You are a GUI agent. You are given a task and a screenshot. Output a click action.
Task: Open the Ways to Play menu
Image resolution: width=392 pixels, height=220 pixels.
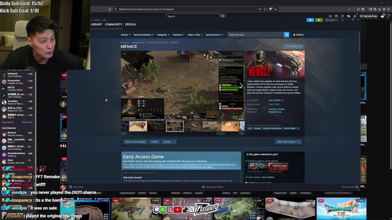click(195, 35)
